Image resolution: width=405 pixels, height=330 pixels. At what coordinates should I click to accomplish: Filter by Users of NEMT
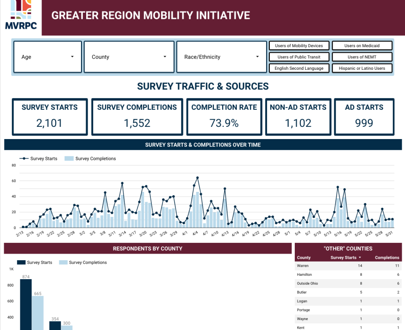pos(362,57)
